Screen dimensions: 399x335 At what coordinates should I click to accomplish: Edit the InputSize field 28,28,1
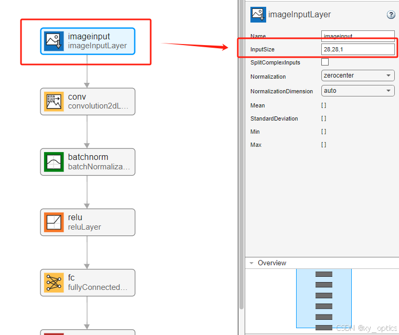pyautogui.click(x=358, y=49)
